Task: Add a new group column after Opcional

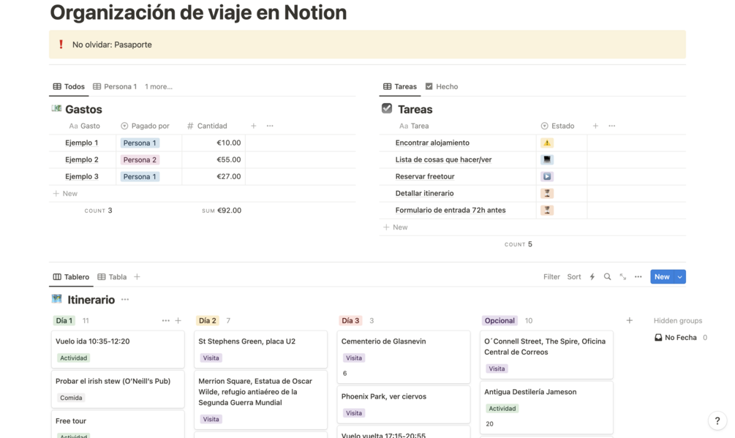Action: click(629, 320)
